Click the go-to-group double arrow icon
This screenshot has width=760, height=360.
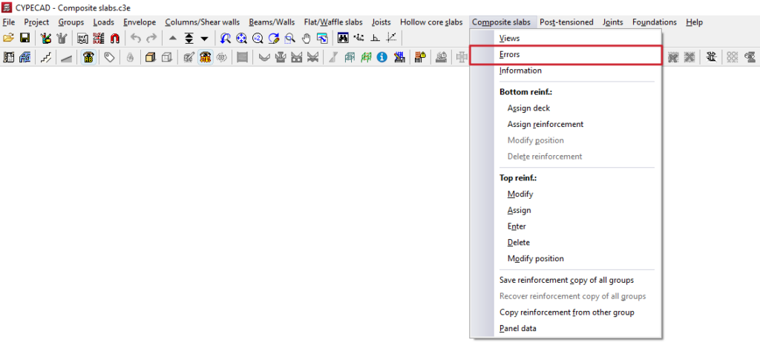[189, 38]
